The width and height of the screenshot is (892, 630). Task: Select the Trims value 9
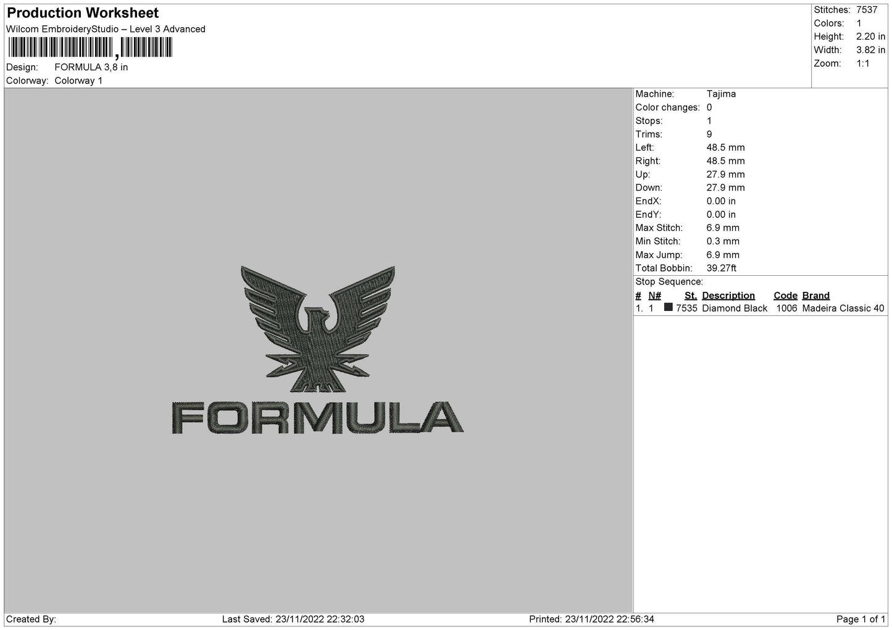(x=709, y=135)
